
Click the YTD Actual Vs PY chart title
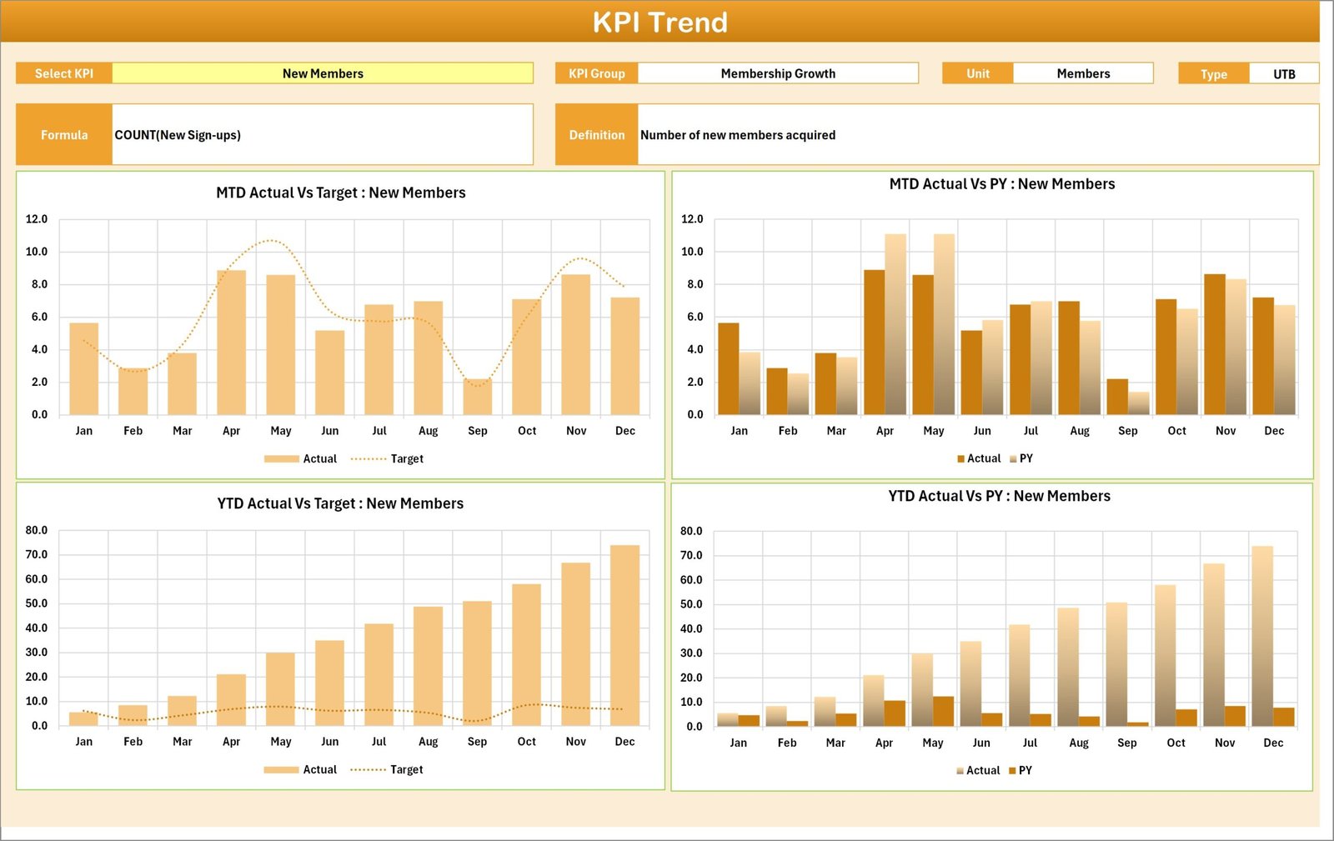click(x=999, y=496)
